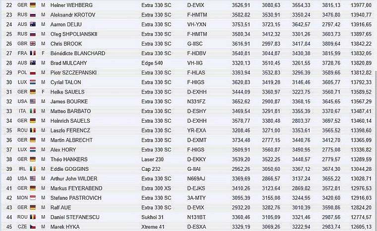Click the USA flag beside James BOURKE
This screenshot has height=231, width=377.
tap(33, 101)
